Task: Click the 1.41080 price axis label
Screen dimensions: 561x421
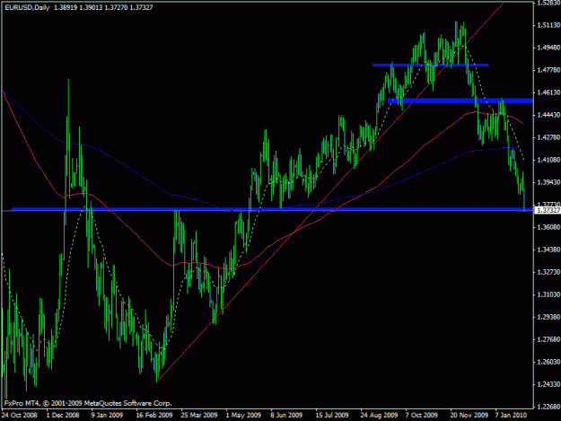Action: pos(548,160)
